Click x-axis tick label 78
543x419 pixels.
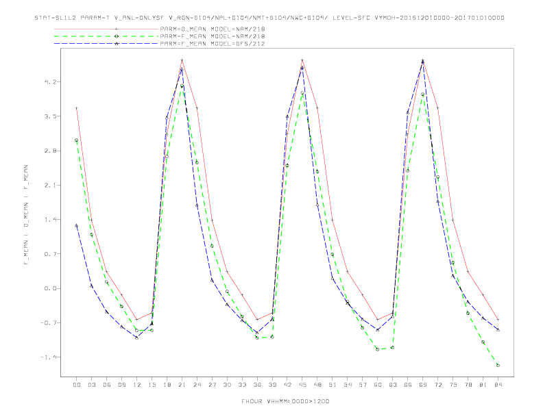468,385
